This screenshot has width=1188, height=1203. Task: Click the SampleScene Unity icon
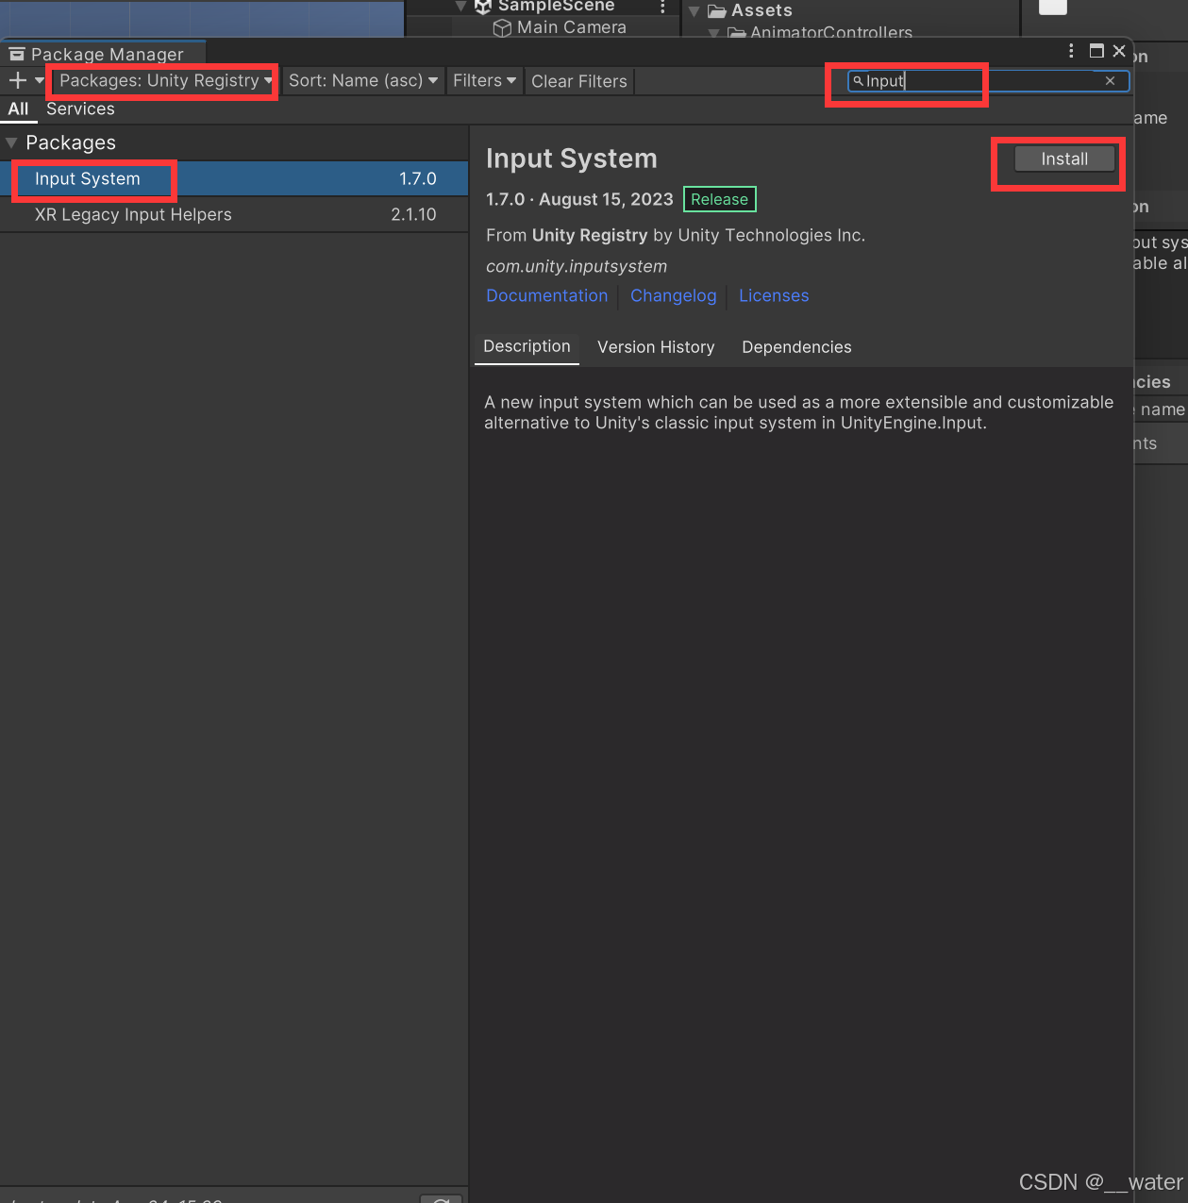coord(483,7)
